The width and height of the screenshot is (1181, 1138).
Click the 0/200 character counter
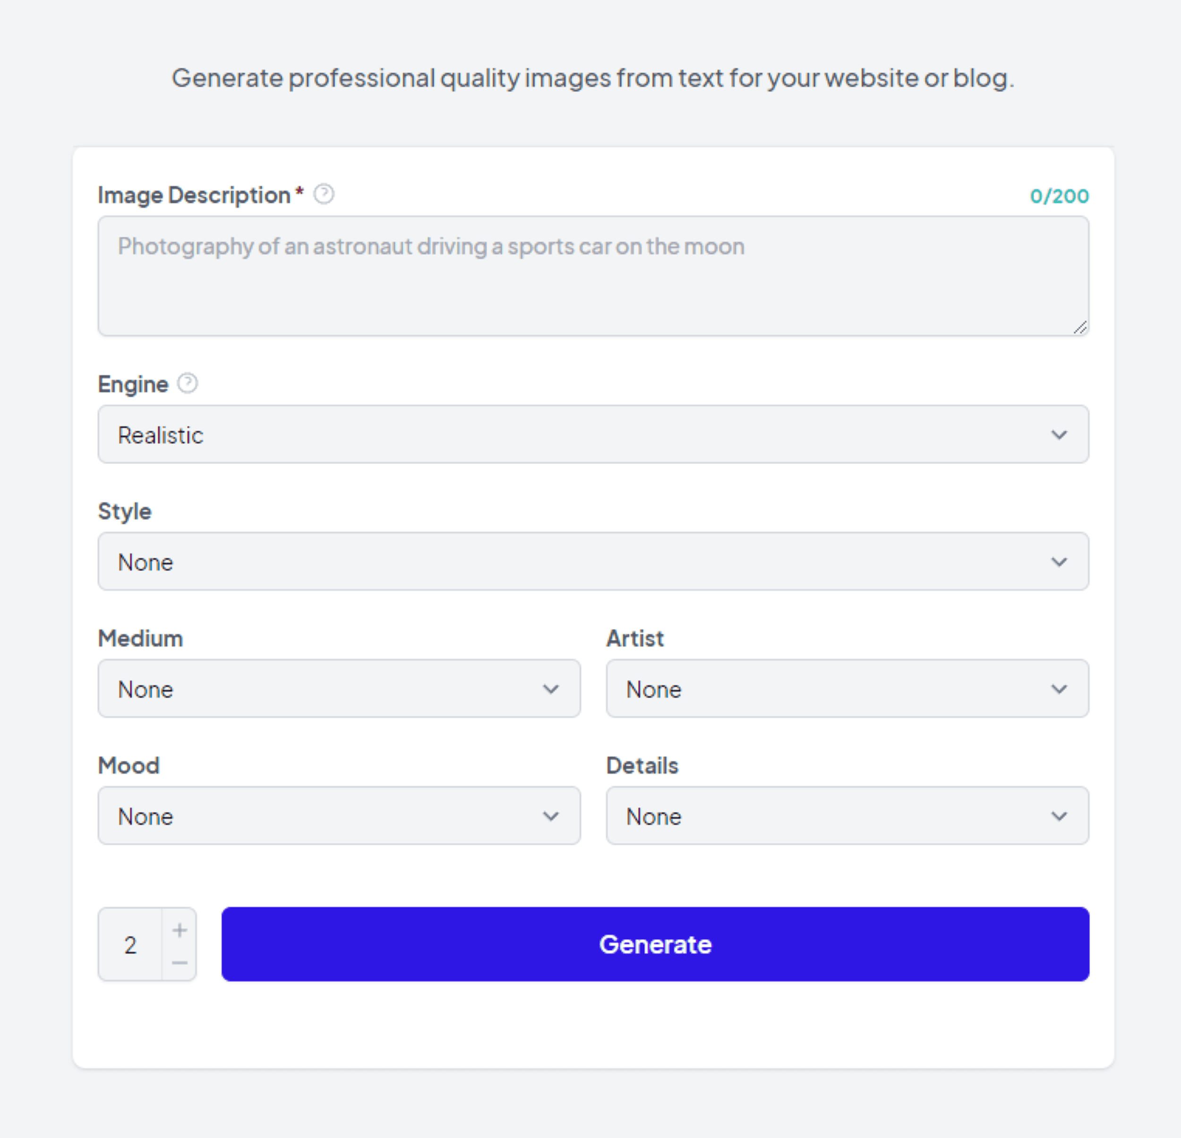point(1060,195)
